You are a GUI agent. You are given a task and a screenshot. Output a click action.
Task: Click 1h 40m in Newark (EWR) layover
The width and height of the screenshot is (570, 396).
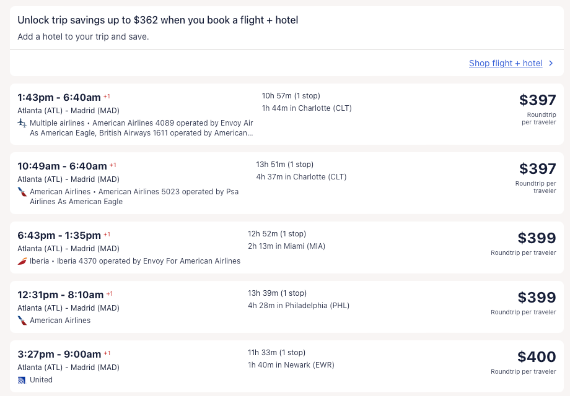[x=291, y=365]
